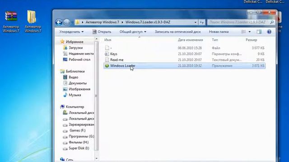Viewport: 289px width, 162px height.
Task: Select Избранное in the navigation pane
Action: click(75, 42)
